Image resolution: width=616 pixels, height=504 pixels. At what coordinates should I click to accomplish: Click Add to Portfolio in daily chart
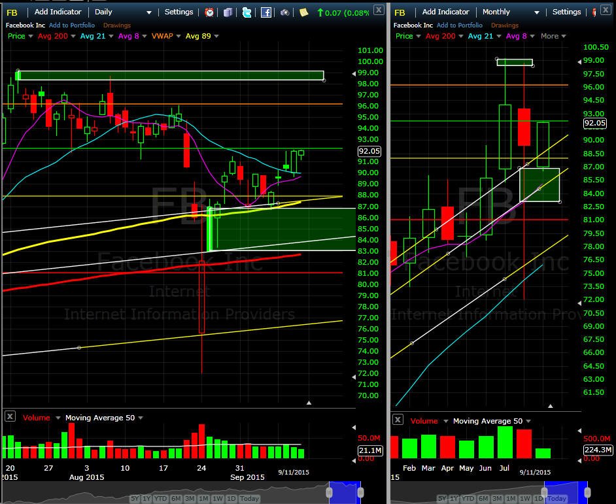[x=72, y=25]
